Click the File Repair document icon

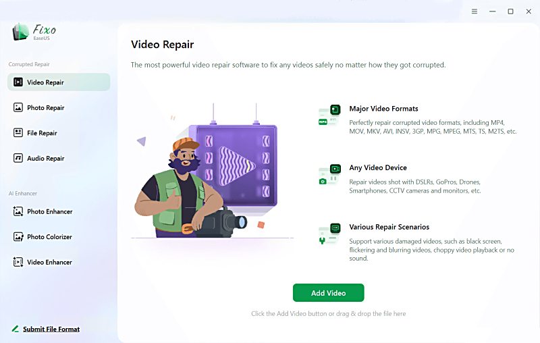pyautogui.click(x=18, y=132)
